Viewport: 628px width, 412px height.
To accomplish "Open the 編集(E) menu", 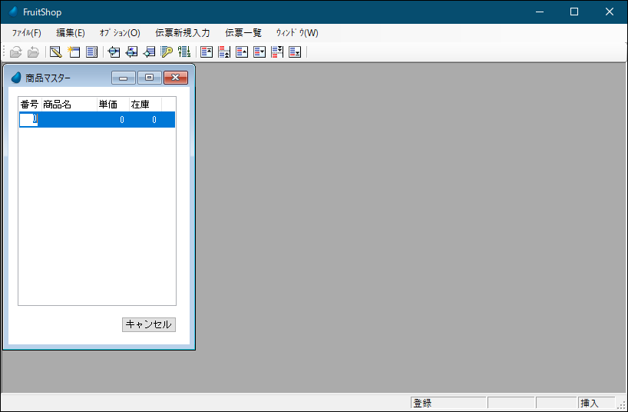I will [x=71, y=33].
